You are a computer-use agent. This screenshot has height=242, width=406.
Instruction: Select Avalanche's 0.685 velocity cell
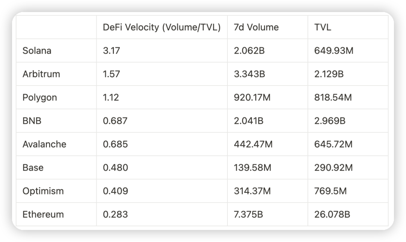pos(115,144)
